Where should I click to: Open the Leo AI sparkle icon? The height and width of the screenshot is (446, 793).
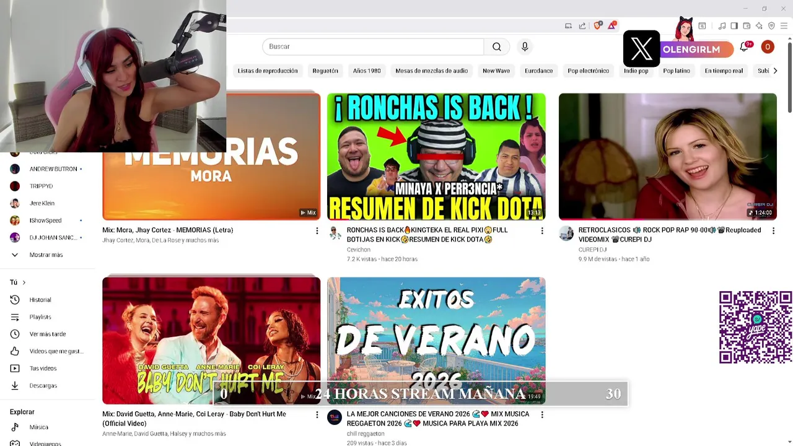click(x=759, y=25)
